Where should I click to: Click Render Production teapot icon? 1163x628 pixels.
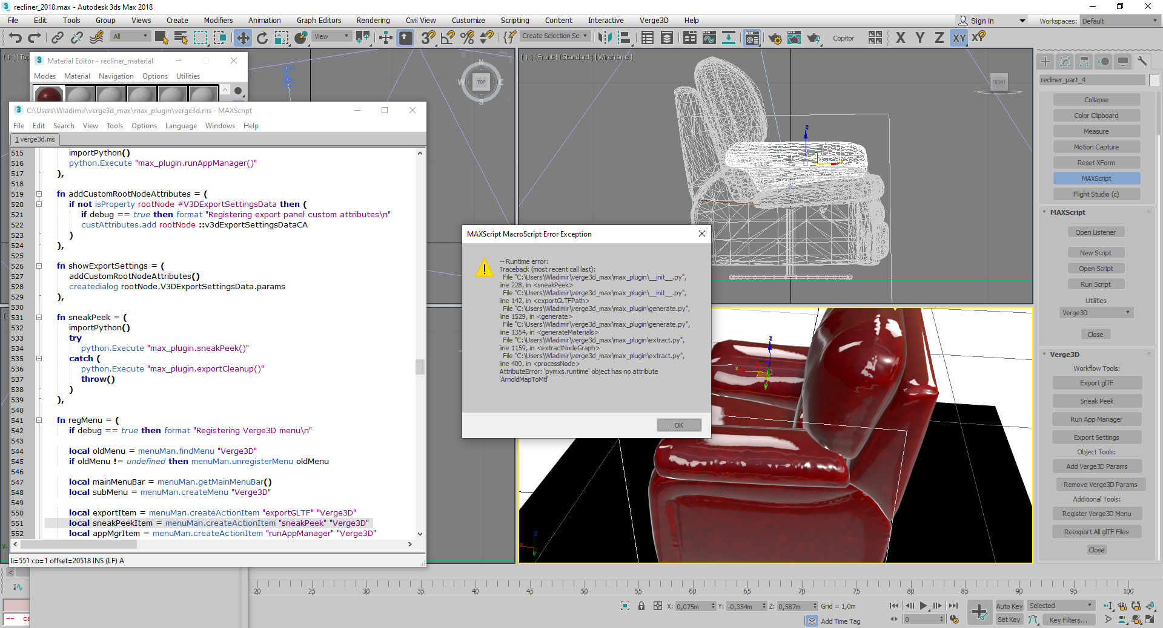coord(813,38)
